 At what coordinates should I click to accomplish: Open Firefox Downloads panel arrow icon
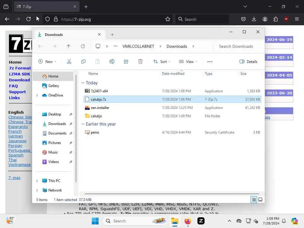[254, 19]
